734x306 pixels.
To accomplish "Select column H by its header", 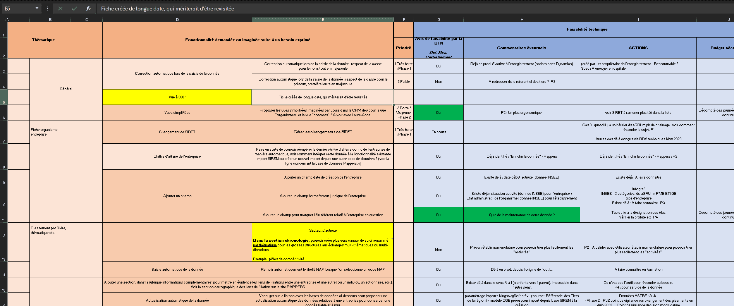I will click(x=522, y=19).
